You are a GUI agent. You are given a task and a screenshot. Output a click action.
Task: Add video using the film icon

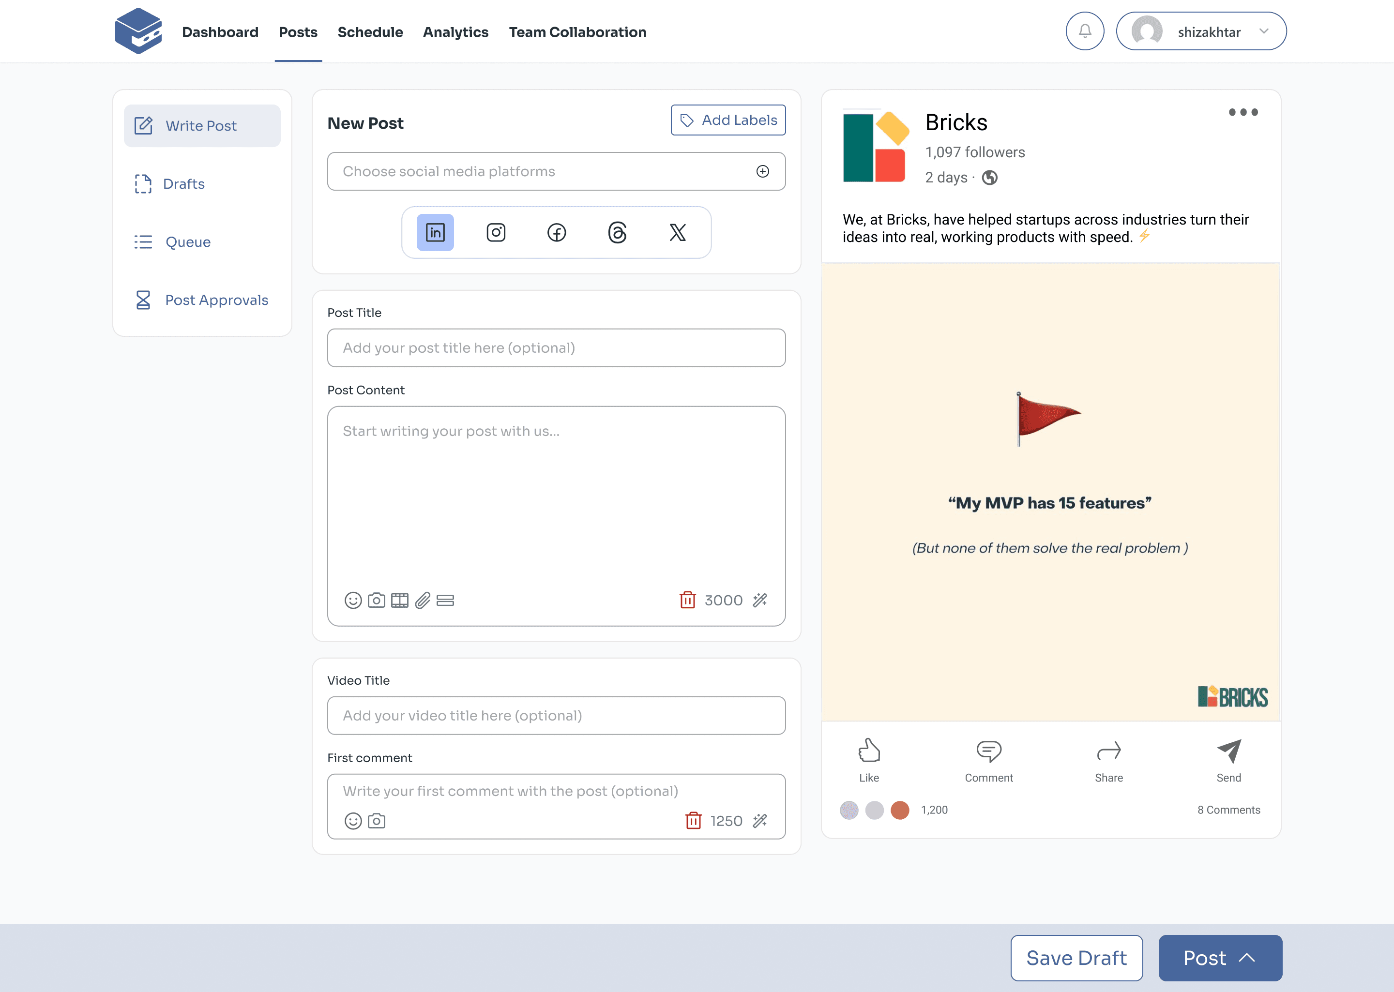(x=399, y=601)
